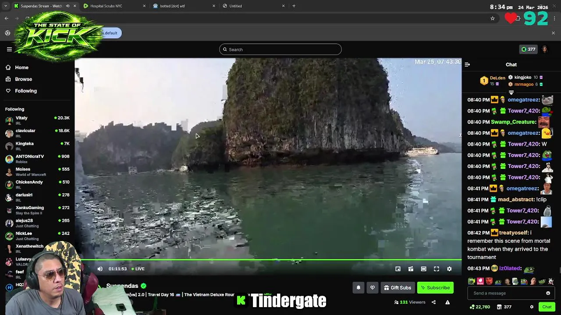Click mrmagoo in the gifter leaderboard

[524, 84]
